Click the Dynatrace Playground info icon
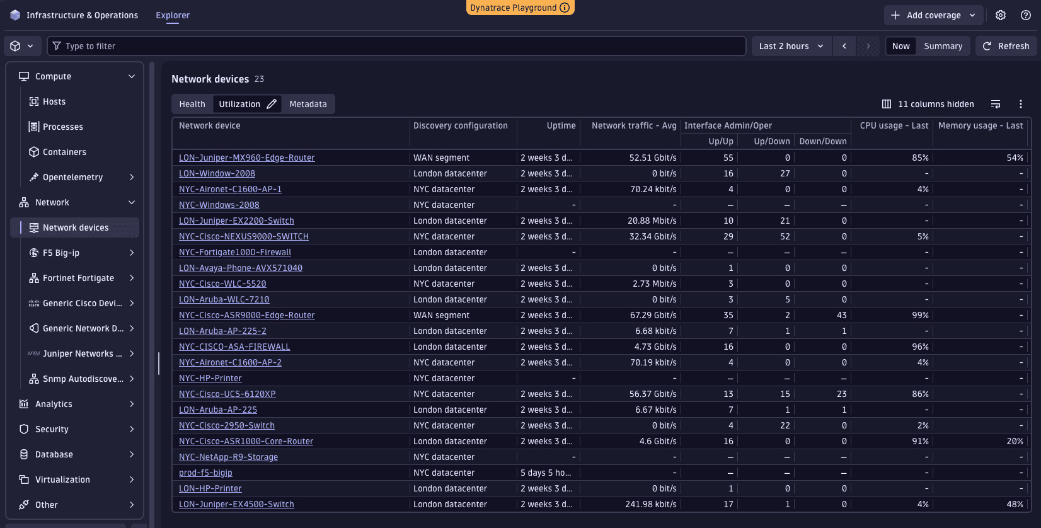This screenshot has height=528, width=1041. click(x=565, y=8)
